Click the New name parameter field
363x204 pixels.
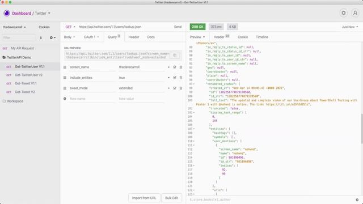click(x=92, y=99)
